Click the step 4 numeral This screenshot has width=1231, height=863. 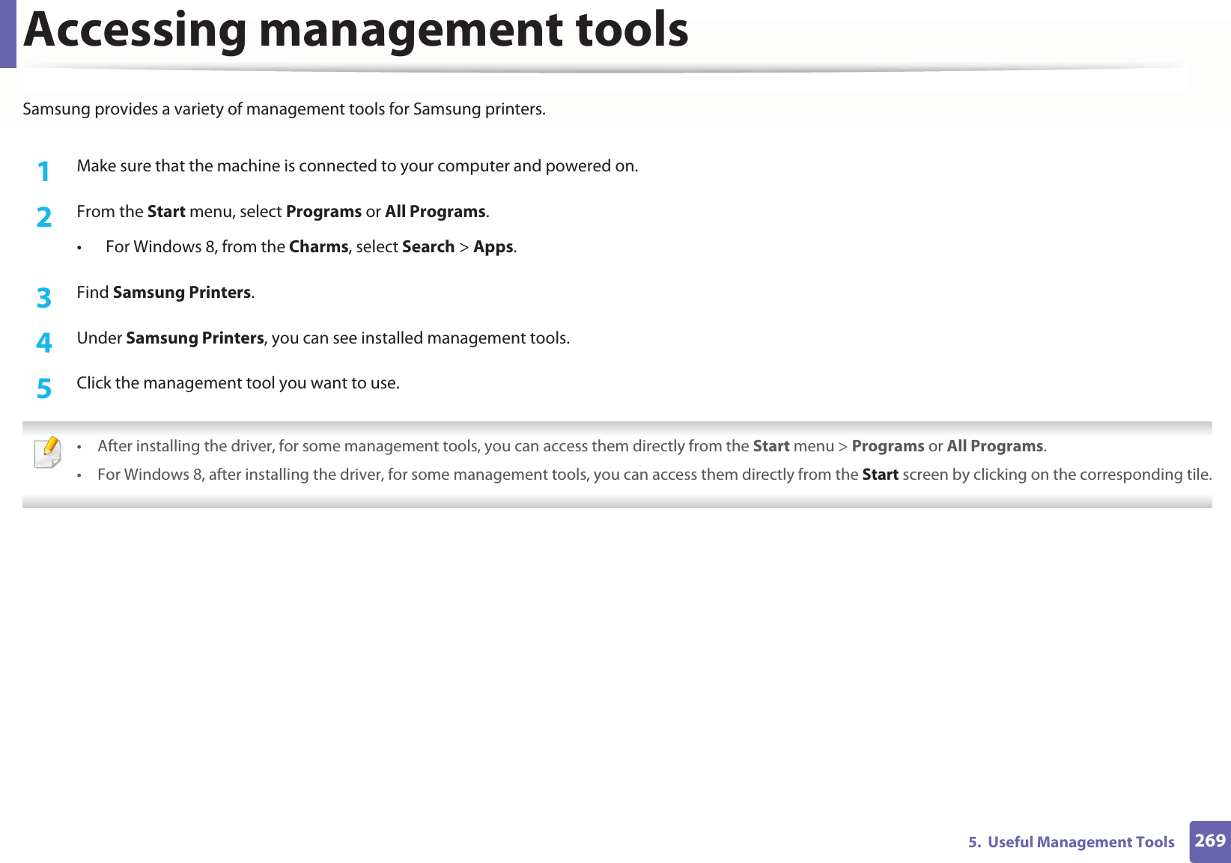point(46,344)
